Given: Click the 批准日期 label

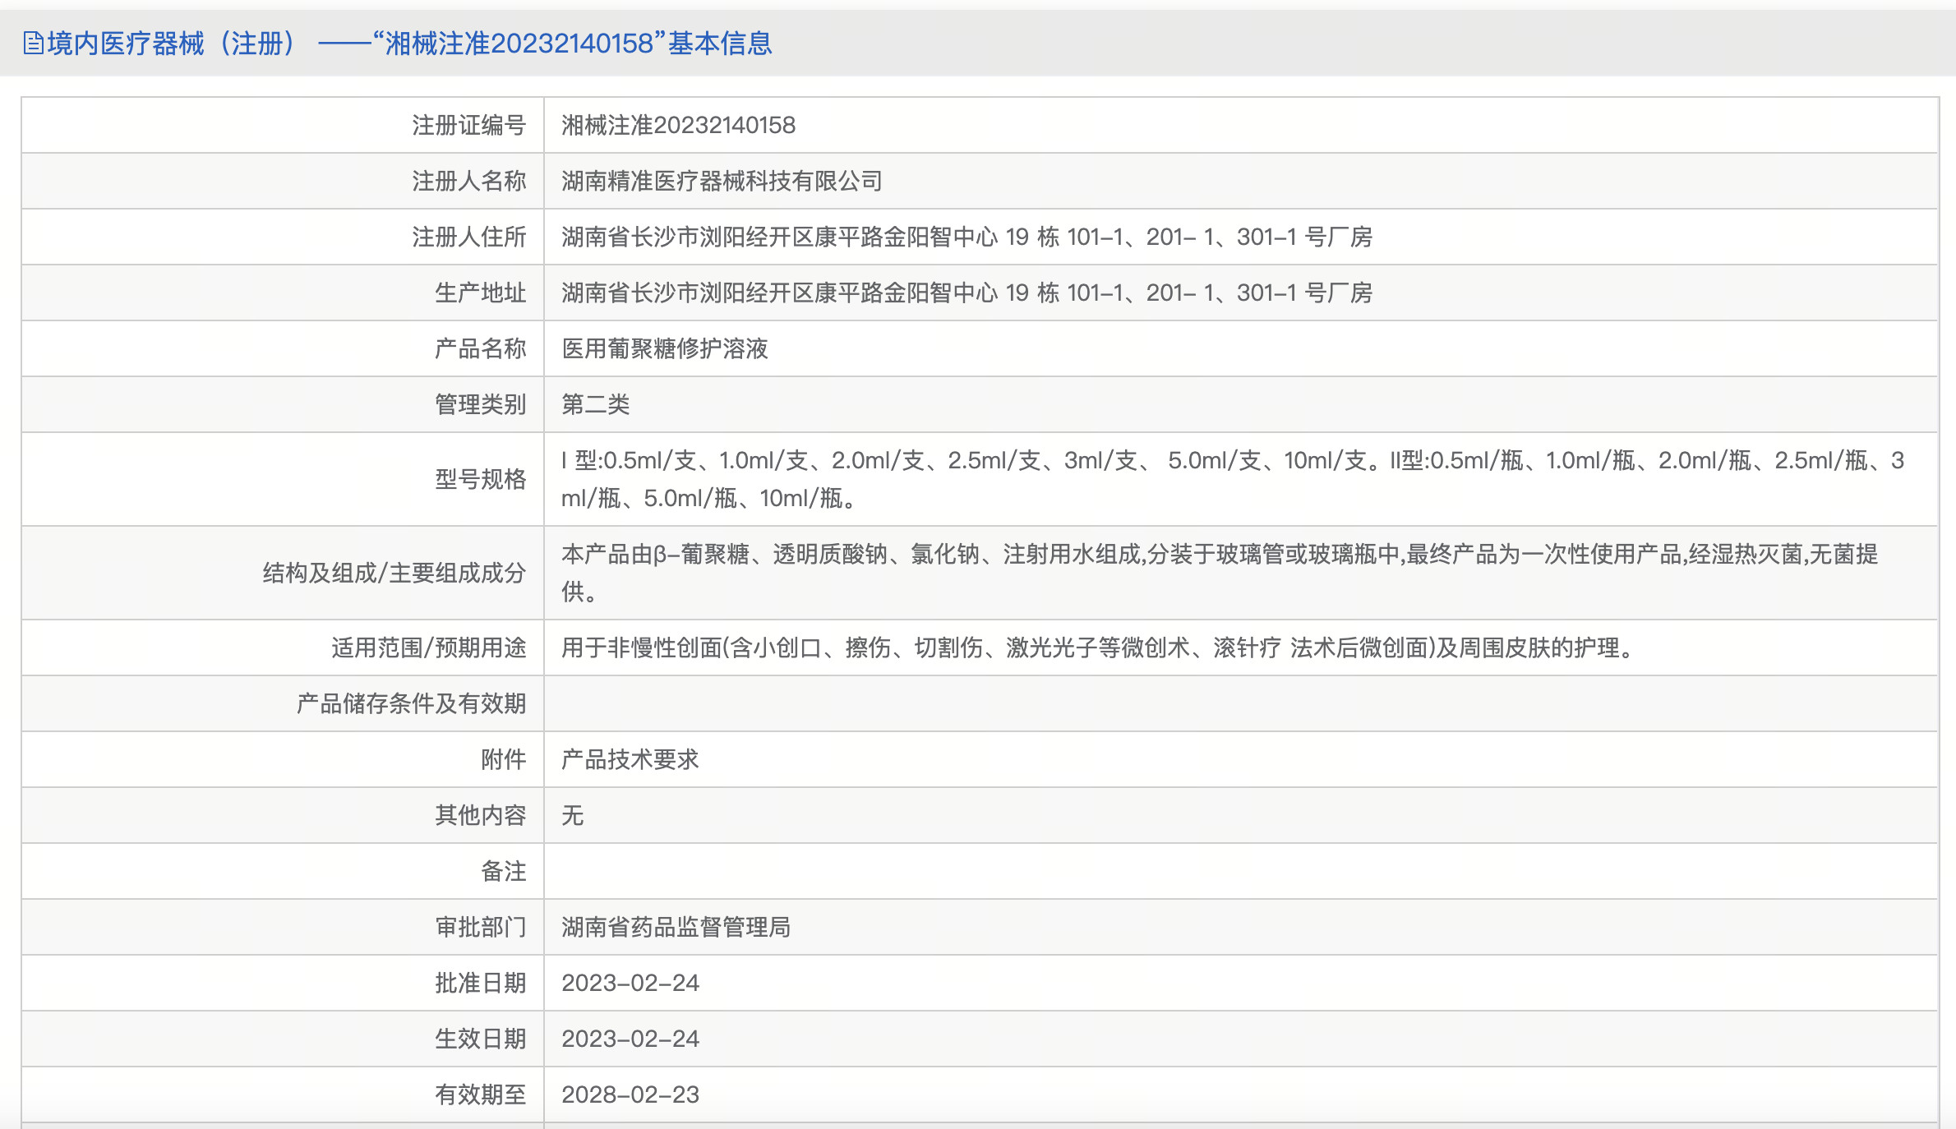Looking at the screenshot, I should tap(480, 983).
